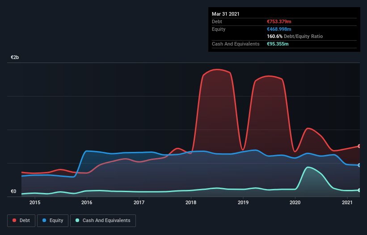Click the 2019 x-axis label
Screen dimensions: 367x235
pyautogui.click(x=243, y=202)
